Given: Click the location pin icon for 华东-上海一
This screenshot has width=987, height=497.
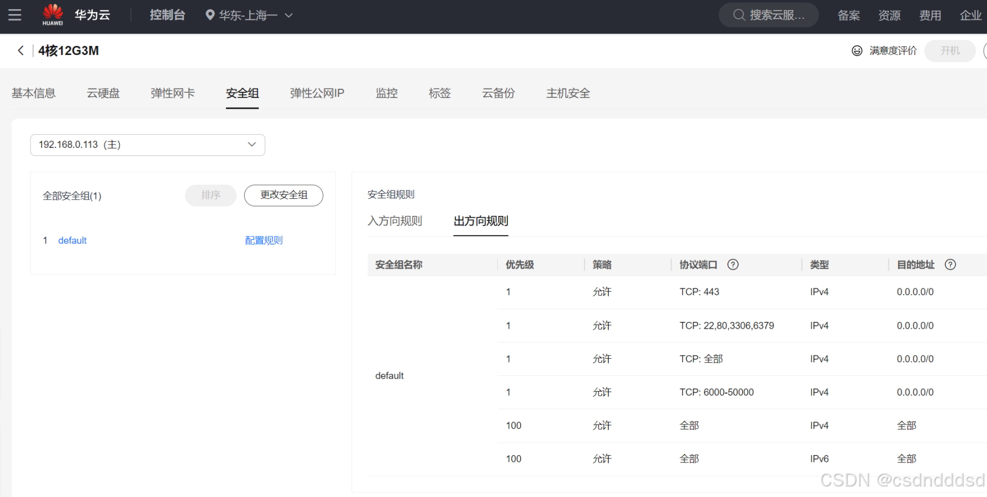Looking at the screenshot, I should (x=210, y=15).
